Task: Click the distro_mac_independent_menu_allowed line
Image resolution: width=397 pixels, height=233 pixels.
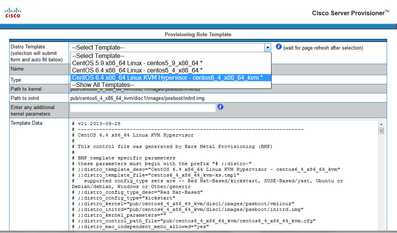Action: 140,227
